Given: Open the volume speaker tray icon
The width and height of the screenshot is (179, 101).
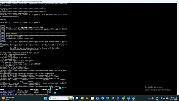Looking at the screenshot, I should pos(164,98).
